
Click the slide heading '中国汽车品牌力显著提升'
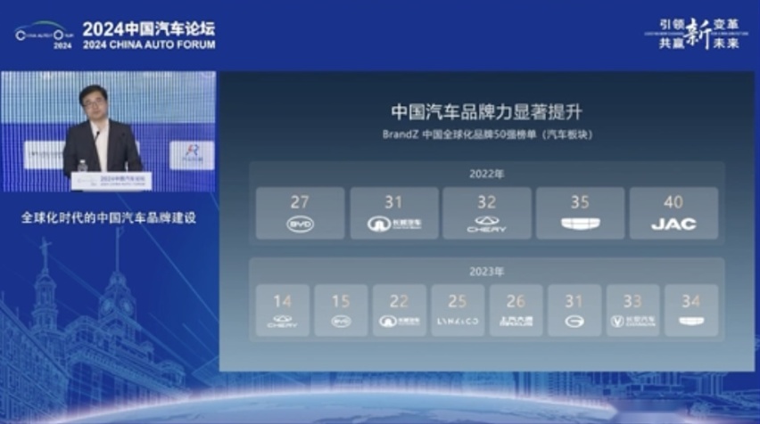tap(487, 112)
